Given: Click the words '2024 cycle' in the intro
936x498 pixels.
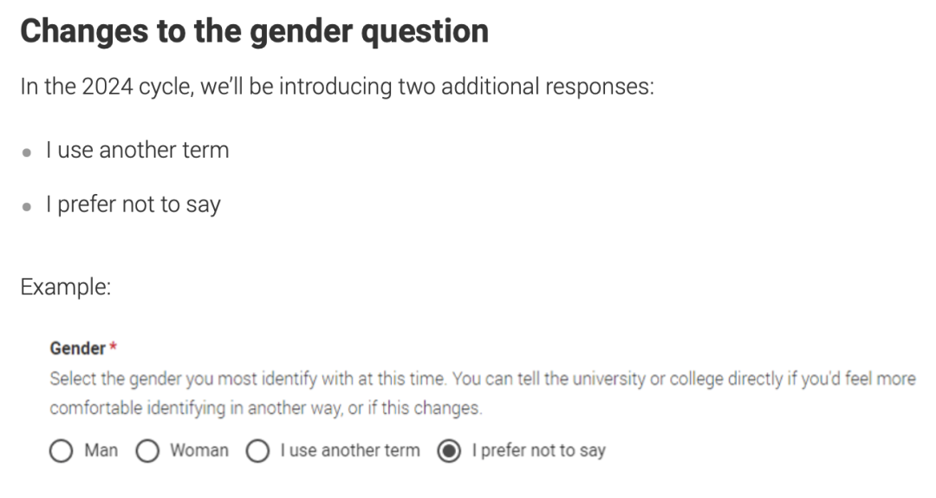Looking at the screenshot, I should [137, 87].
